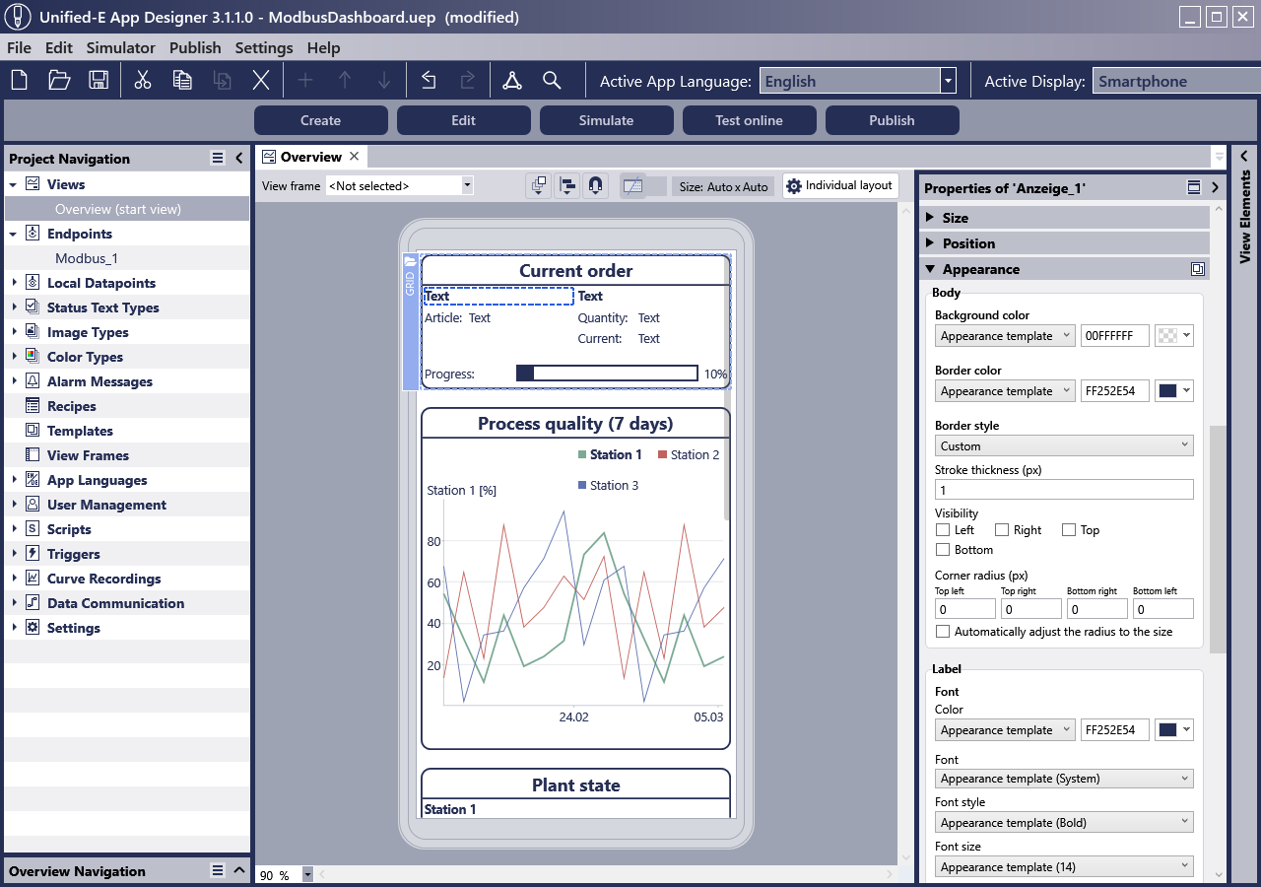Click the Cut scissors icon

143,81
